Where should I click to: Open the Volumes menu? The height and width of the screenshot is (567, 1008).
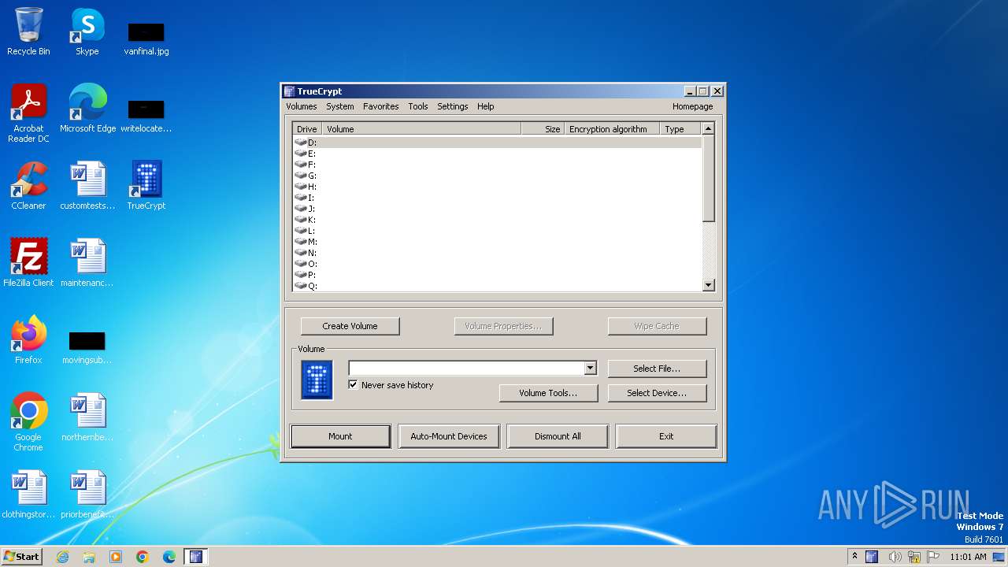coord(302,106)
